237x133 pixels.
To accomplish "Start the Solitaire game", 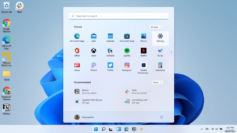I will [x=110, y=52].
